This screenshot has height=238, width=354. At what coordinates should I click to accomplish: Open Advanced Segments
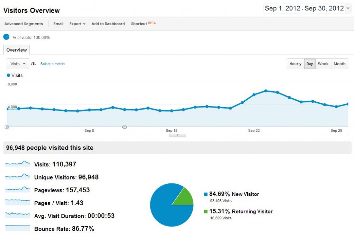point(24,24)
